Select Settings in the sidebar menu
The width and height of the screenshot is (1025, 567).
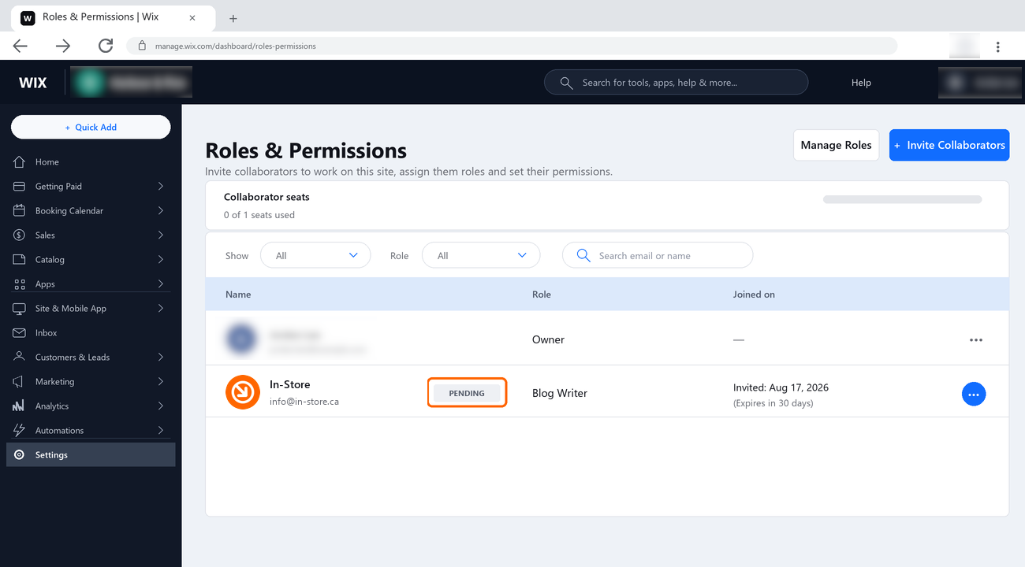point(91,455)
